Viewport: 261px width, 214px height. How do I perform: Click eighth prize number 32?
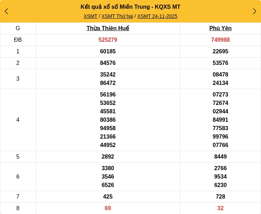(x=220, y=208)
